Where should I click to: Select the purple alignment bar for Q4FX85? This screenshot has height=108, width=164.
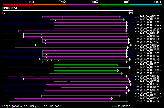tap(72, 31)
